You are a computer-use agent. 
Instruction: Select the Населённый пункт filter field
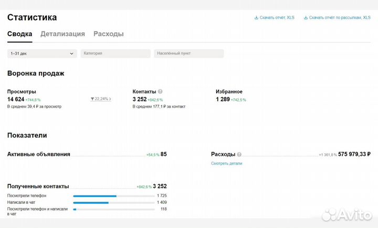188,54
